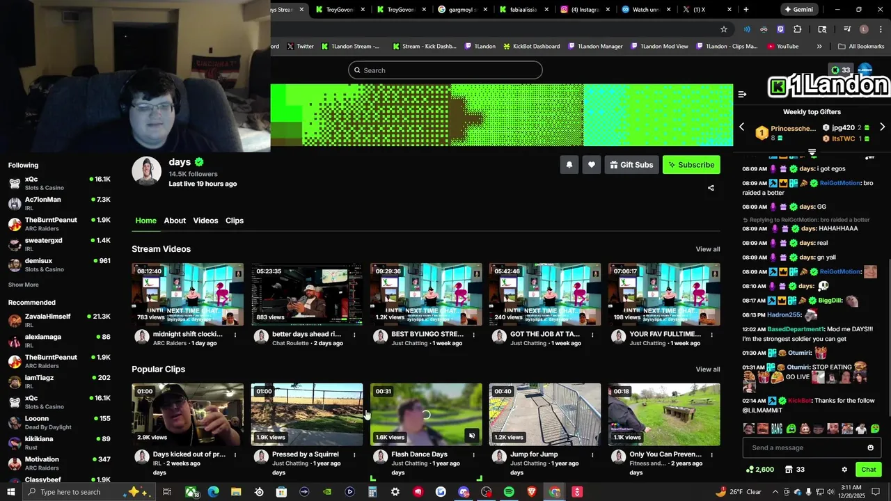The height and width of the screenshot is (501, 891).
Task: Collapse chat with the arrow-lines icon
Action: [x=742, y=94]
